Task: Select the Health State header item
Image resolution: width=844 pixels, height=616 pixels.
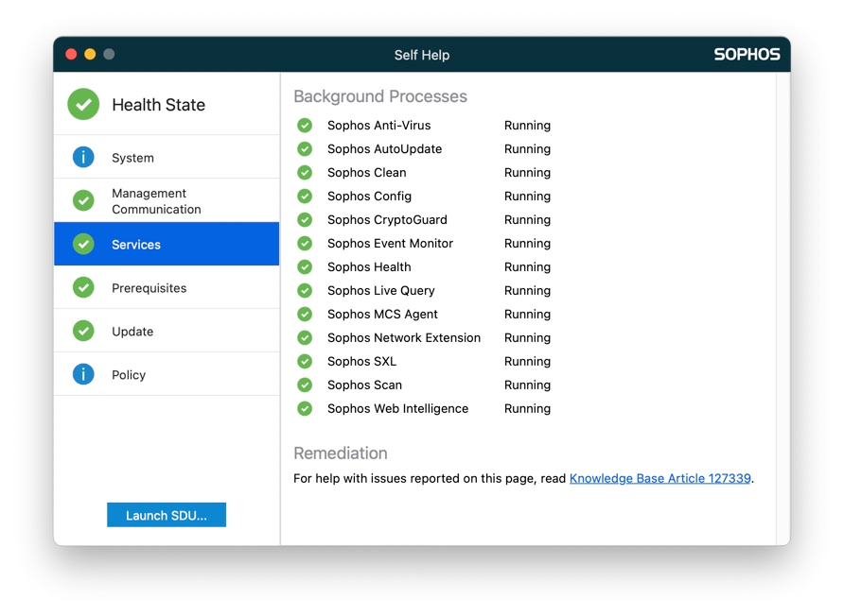Action: click(x=167, y=104)
